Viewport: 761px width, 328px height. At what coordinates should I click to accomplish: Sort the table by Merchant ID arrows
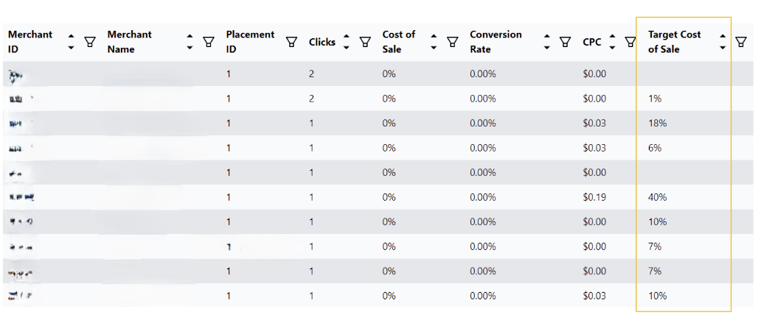click(x=72, y=42)
